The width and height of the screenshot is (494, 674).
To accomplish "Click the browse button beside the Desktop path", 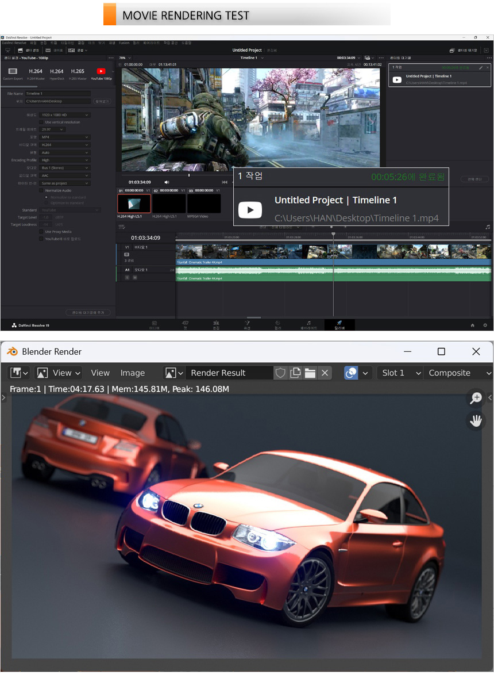I will (x=102, y=101).
